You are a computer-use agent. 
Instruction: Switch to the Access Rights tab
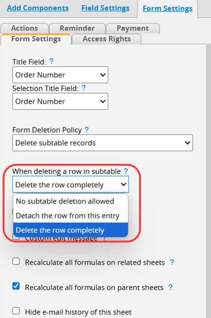pos(107,39)
